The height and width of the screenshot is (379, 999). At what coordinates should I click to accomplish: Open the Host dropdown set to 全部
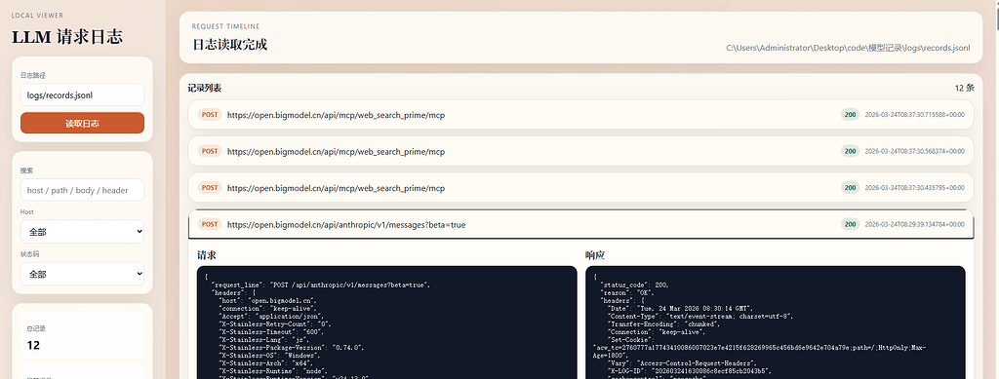pos(82,232)
